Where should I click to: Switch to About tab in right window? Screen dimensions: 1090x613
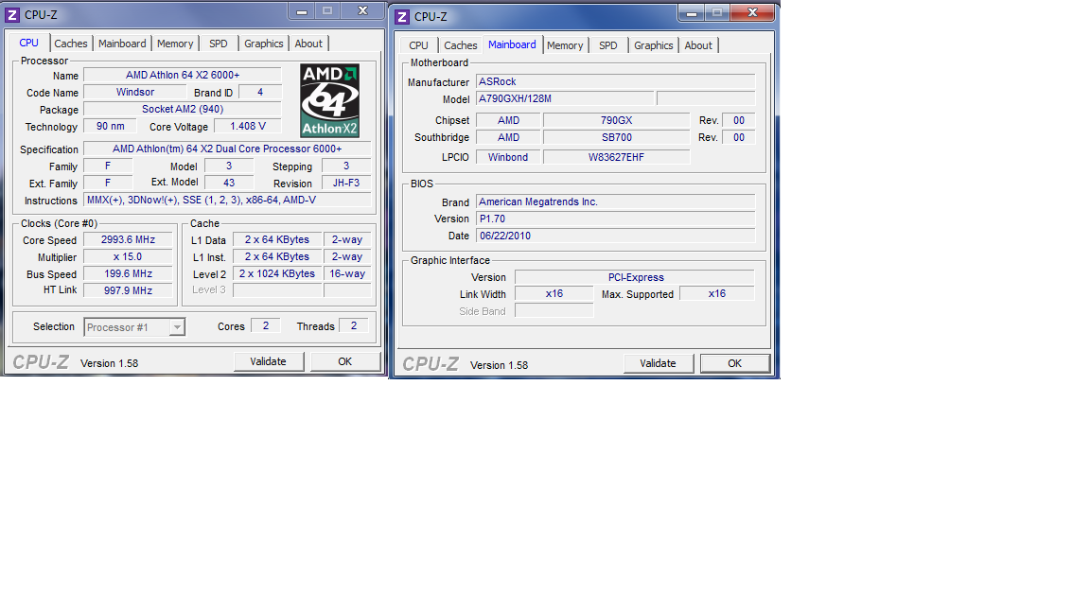[x=698, y=45]
